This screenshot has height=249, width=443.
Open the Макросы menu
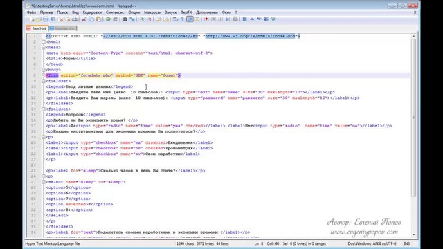click(x=152, y=12)
